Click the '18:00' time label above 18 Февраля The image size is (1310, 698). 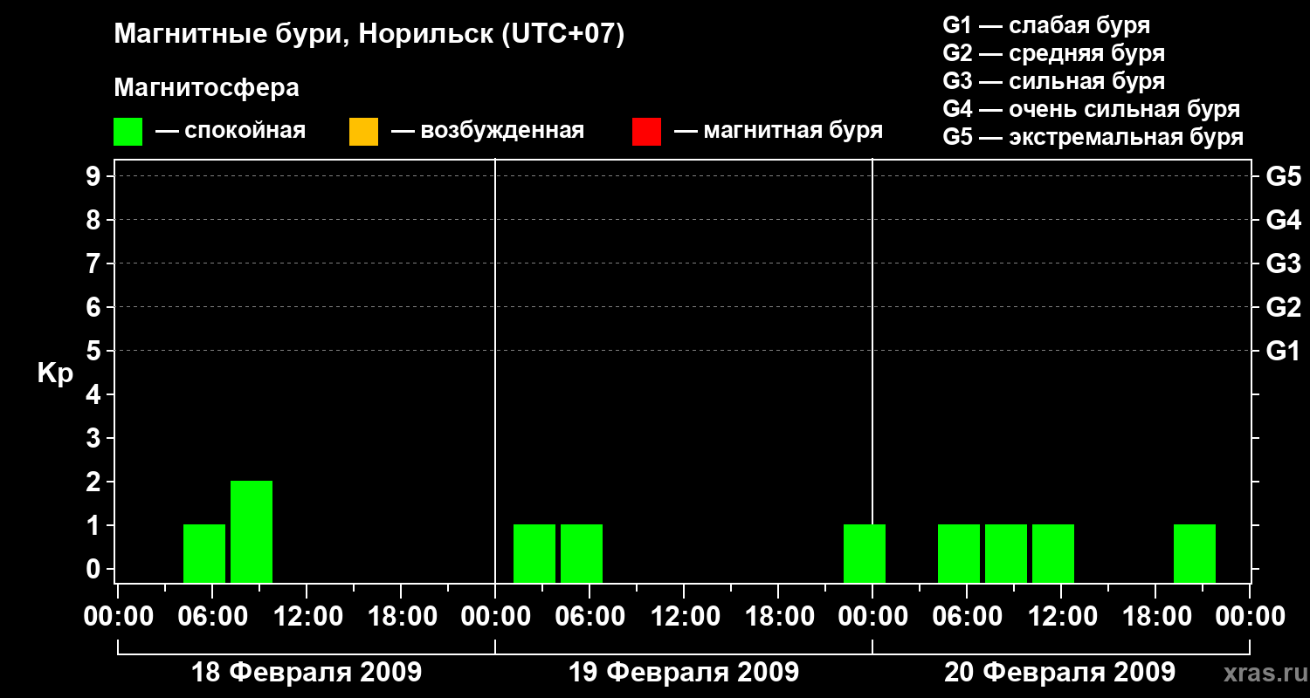401,617
